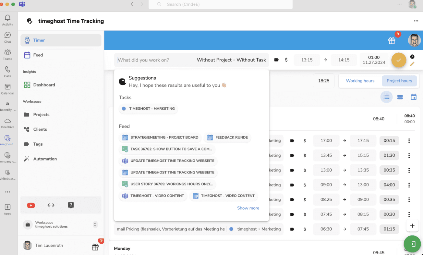Click the Show more link in Suggestions
The height and width of the screenshot is (255, 423).
pyautogui.click(x=248, y=208)
